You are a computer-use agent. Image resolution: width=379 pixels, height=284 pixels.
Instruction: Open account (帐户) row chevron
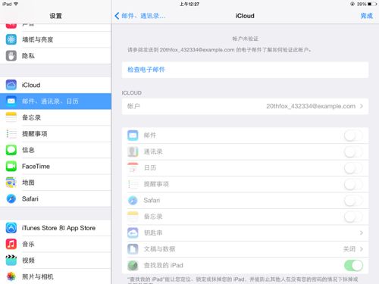tap(362, 106)
